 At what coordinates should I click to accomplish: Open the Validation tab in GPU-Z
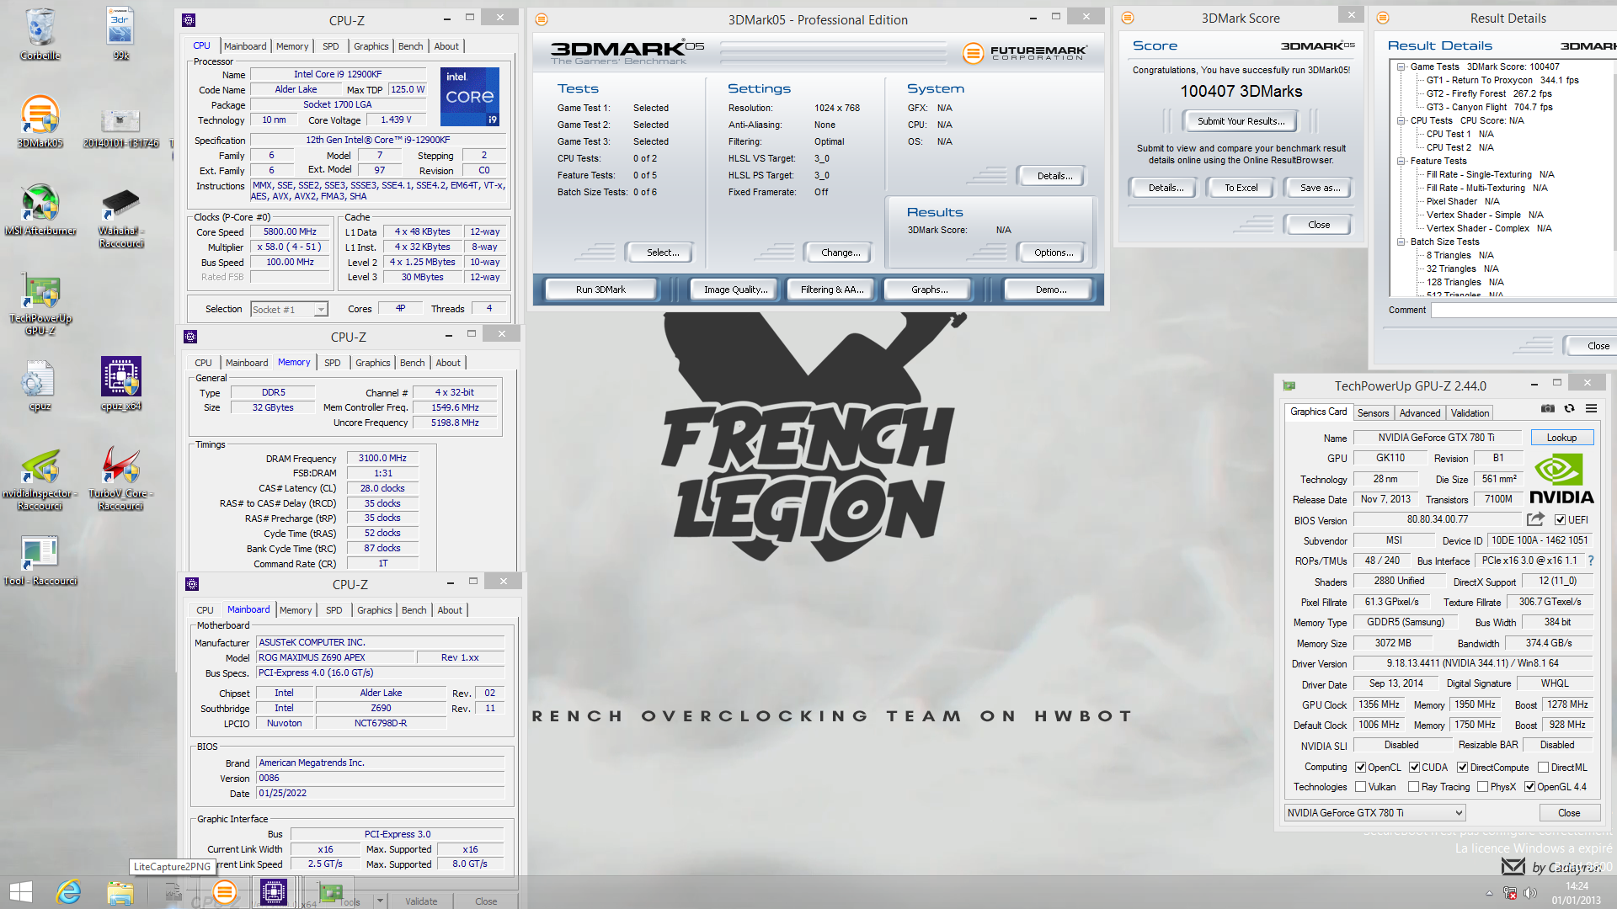1470,413
